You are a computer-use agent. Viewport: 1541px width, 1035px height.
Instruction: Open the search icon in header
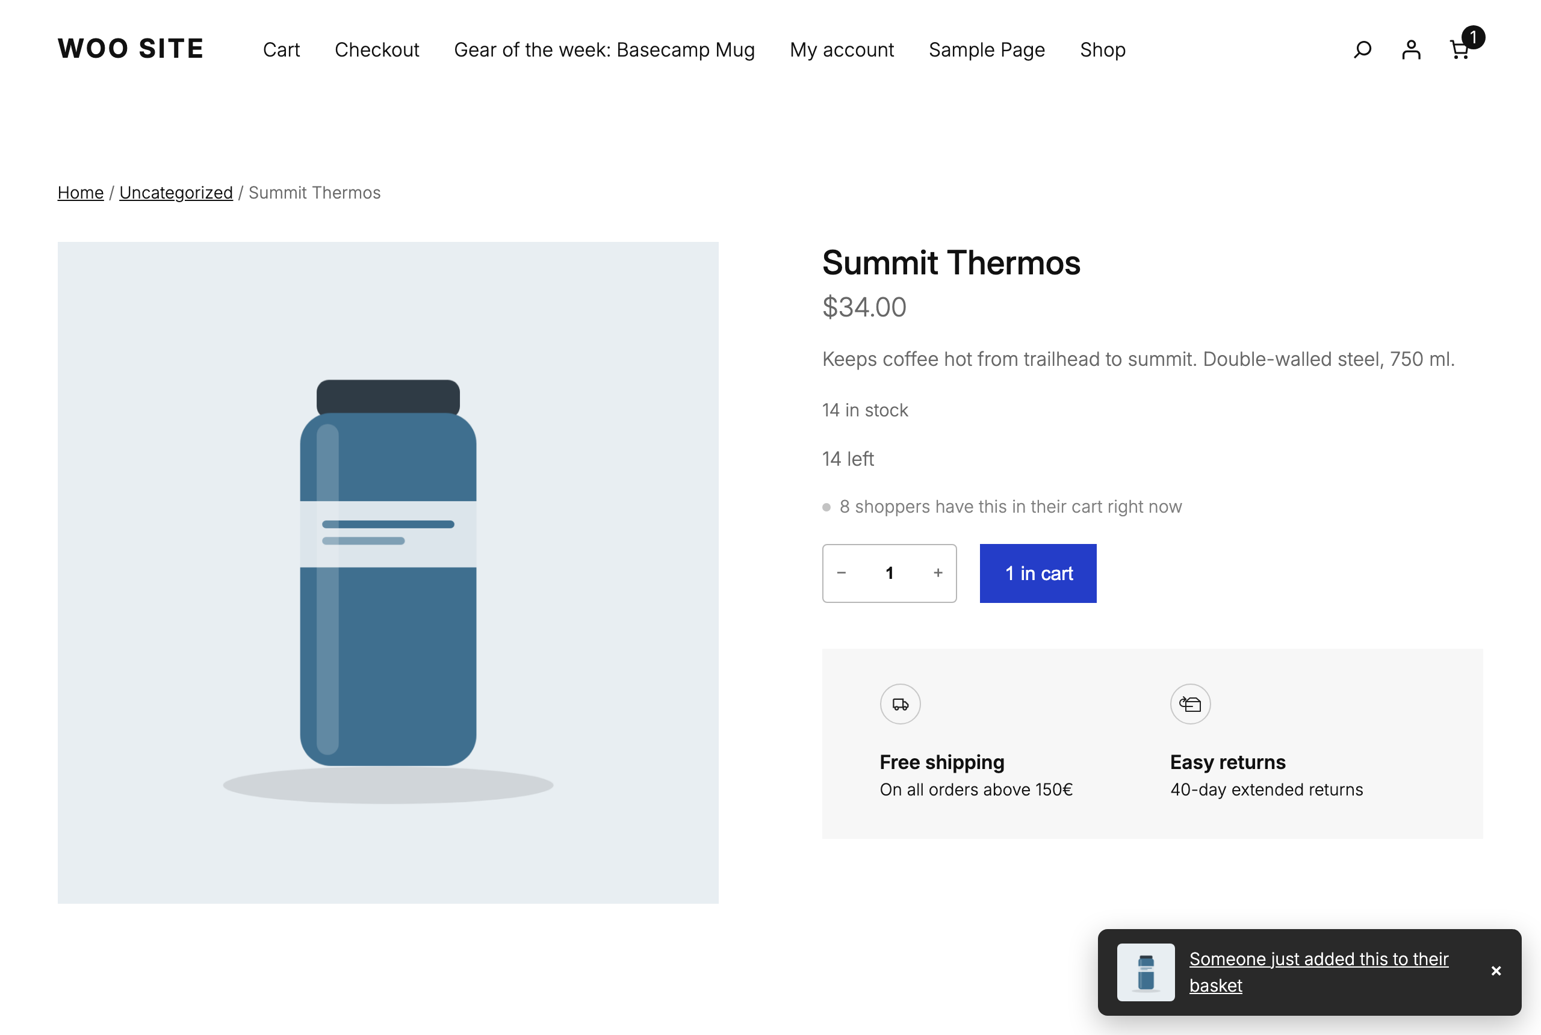click(x=1362, y=49)
